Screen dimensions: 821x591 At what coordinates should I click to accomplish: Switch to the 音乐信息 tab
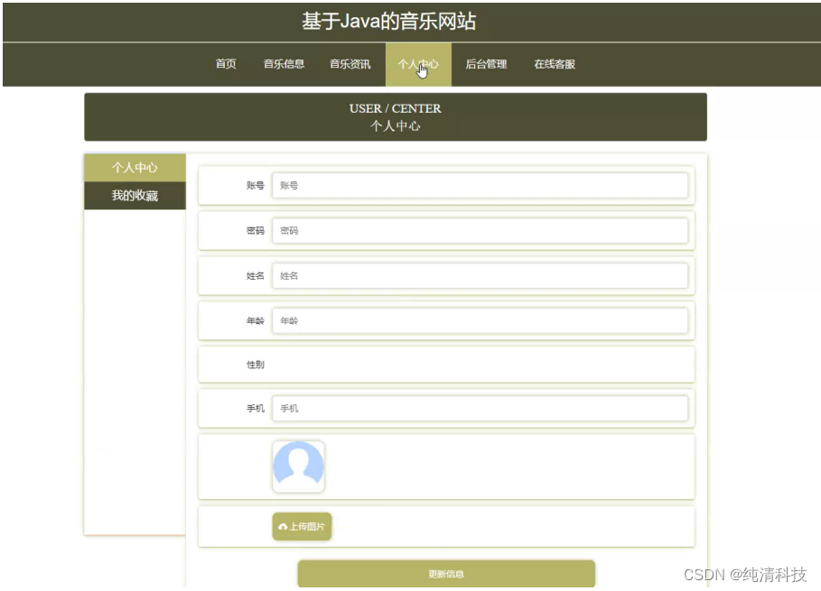point(283,64)
